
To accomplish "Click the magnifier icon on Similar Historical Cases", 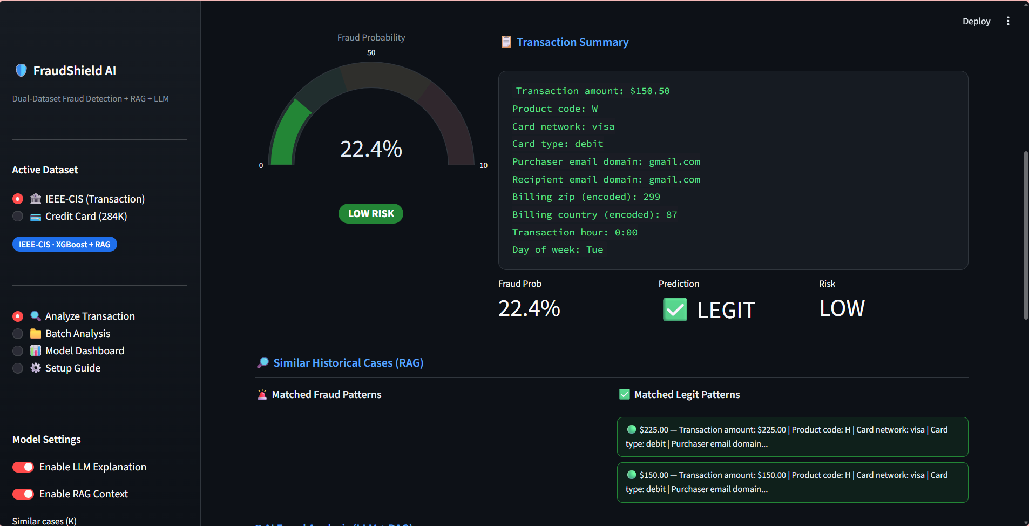I will [x=263, y=362].
